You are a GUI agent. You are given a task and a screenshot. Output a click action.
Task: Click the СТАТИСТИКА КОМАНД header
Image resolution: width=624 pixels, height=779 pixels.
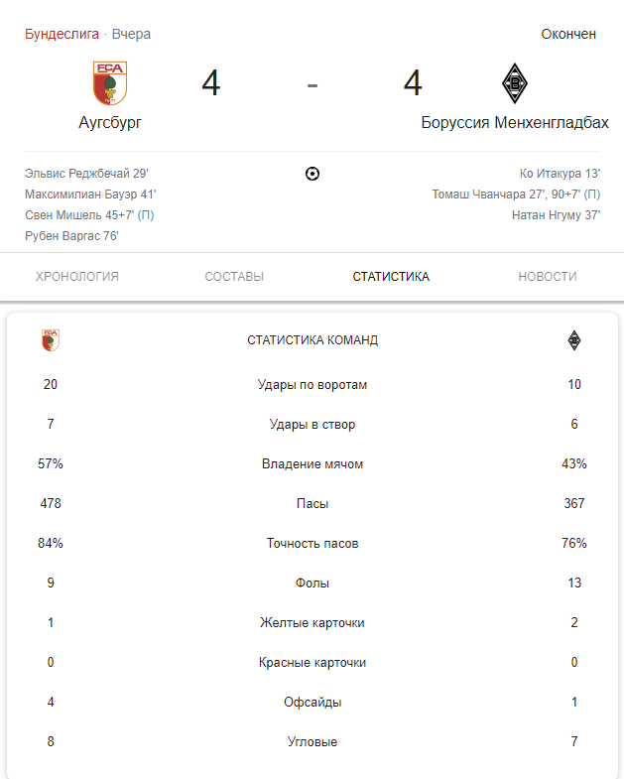pos(312,340)
